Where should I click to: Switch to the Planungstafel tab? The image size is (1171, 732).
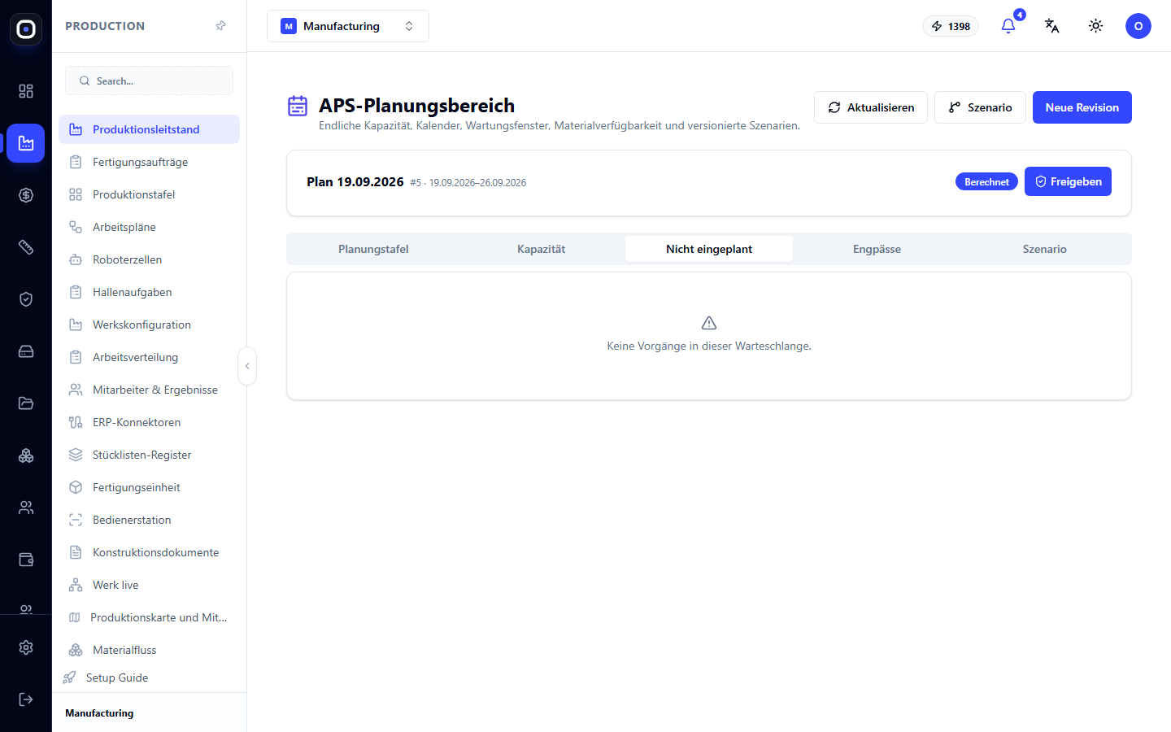click(373, 249)
